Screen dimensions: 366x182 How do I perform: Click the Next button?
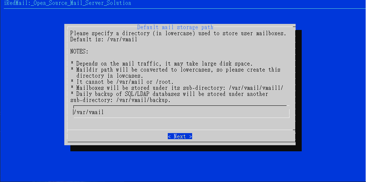point(180,136)
